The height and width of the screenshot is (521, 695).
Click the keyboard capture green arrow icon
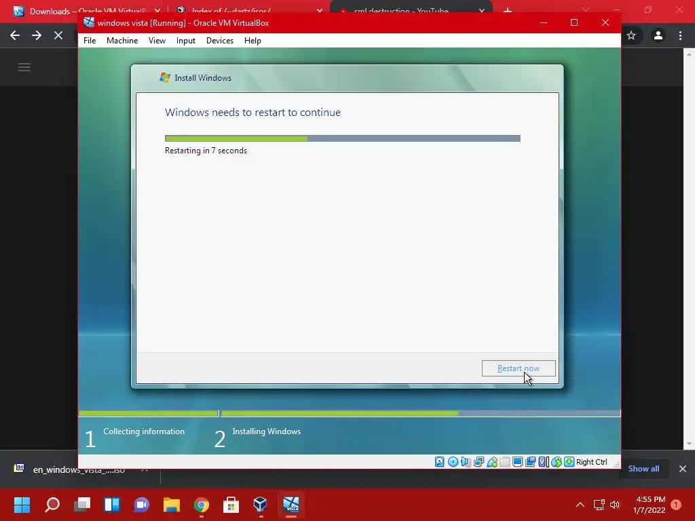coord(569,462)
